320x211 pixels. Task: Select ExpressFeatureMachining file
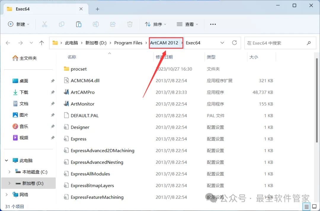point(97,197)
